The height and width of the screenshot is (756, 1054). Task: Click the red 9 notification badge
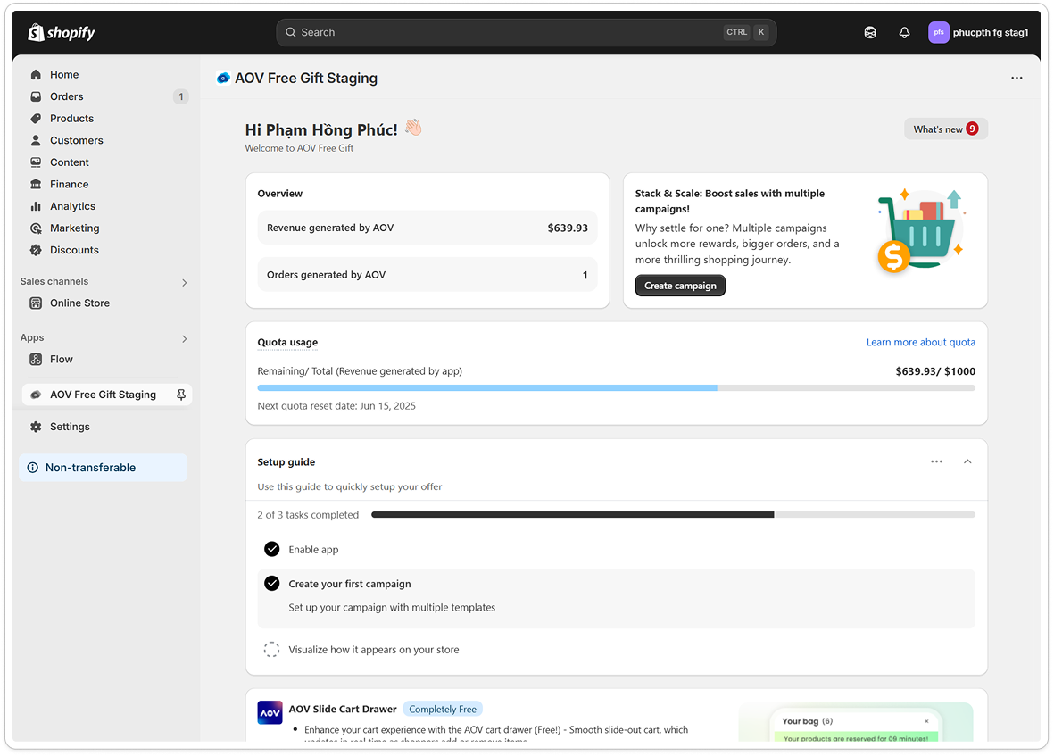[972, 129]
